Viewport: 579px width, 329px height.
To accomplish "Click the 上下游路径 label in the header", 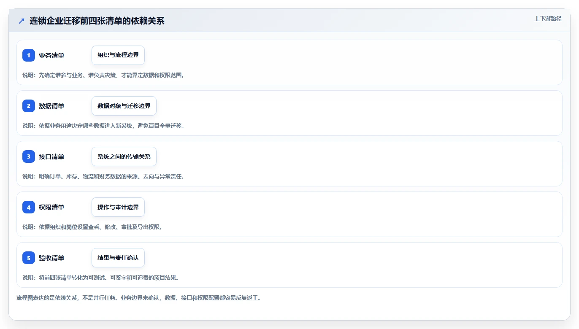I will point(548,19).
